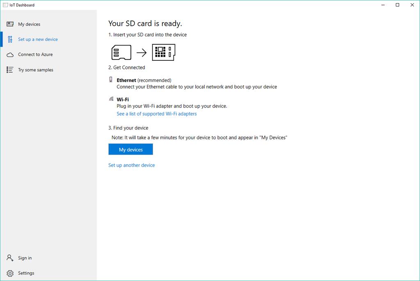Click Set up another device link

132,165
